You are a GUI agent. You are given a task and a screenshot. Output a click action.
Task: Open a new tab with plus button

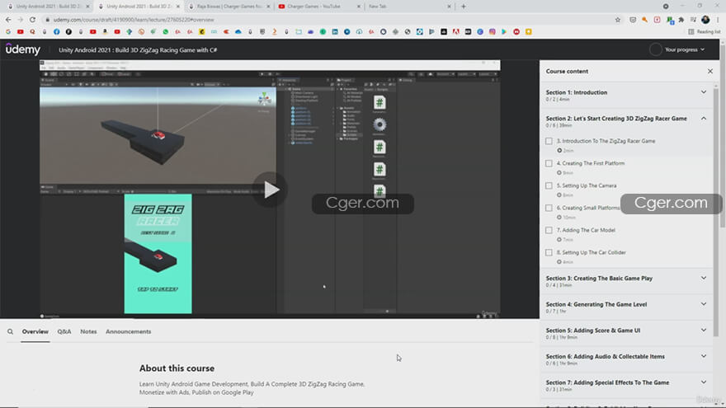pyautogui.click(x=464, y=7)
